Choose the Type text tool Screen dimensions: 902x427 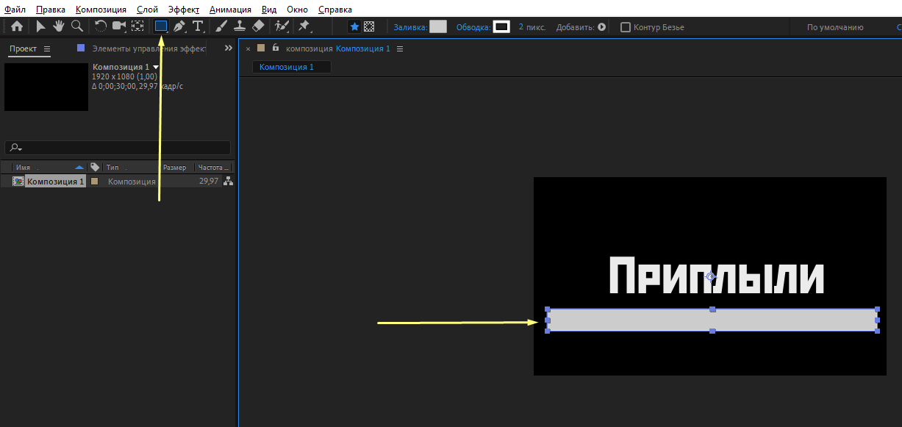(x=198, y=26)
